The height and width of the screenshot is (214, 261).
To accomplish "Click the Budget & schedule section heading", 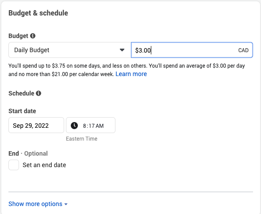I will click(38, 13).
